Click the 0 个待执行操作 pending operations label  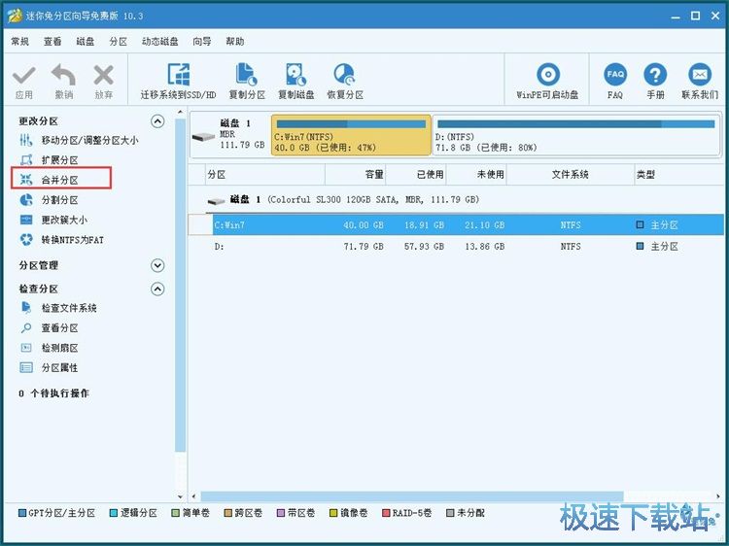53,393
